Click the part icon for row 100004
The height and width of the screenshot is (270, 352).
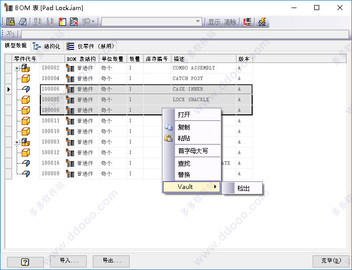26,79
